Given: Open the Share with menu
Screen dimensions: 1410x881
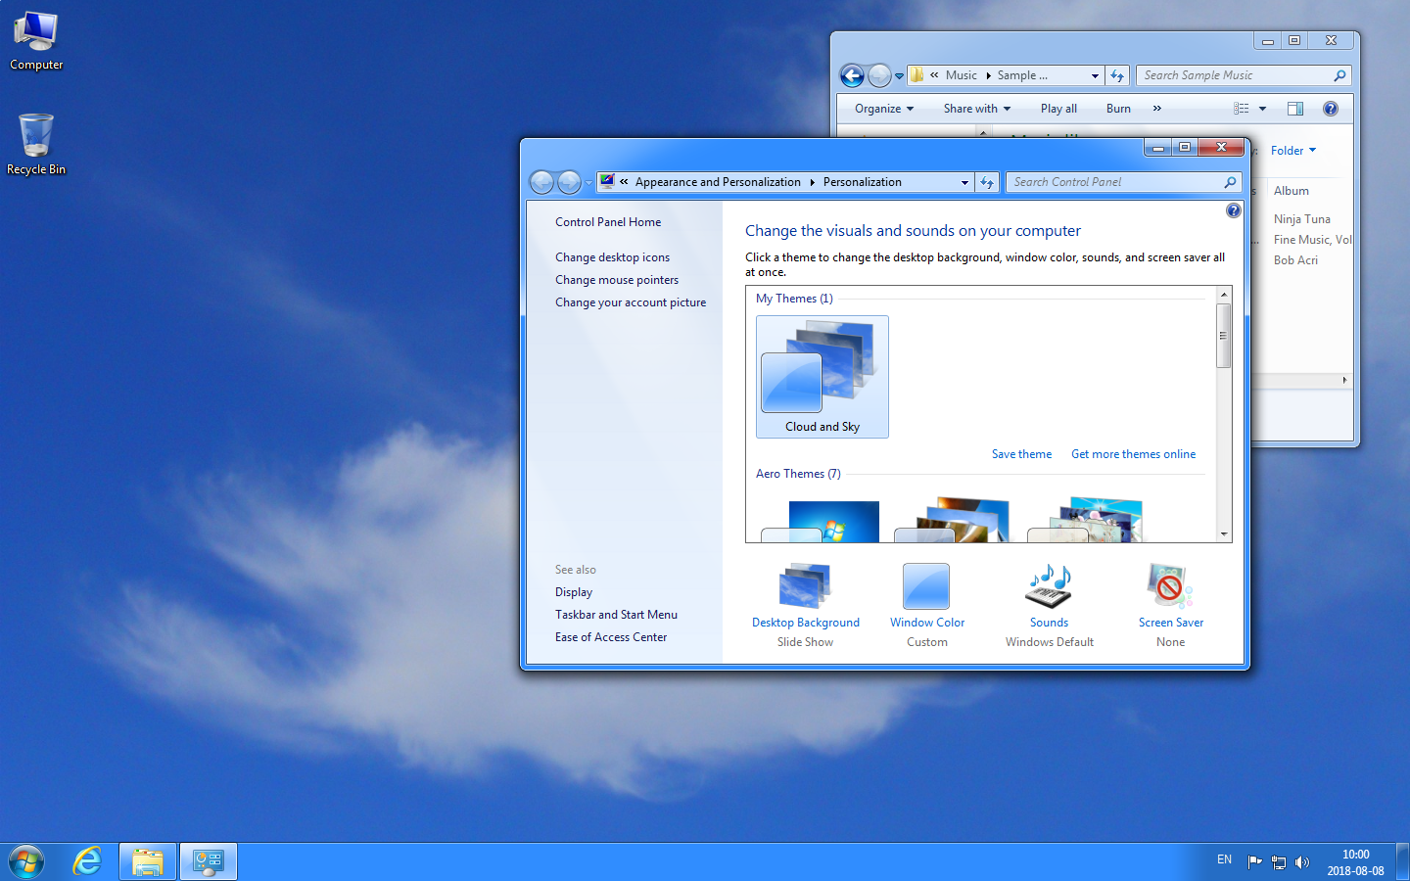Looking at the screenshot, I should pyautogui.click(x=975, y=108).
